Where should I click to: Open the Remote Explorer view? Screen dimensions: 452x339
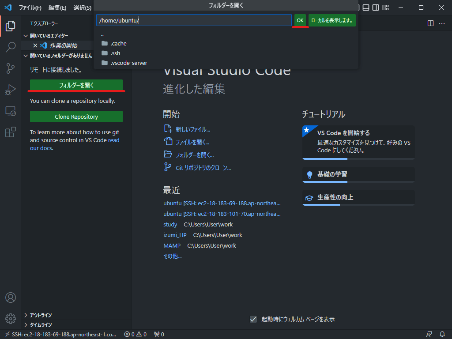click(x=10, y=111)
